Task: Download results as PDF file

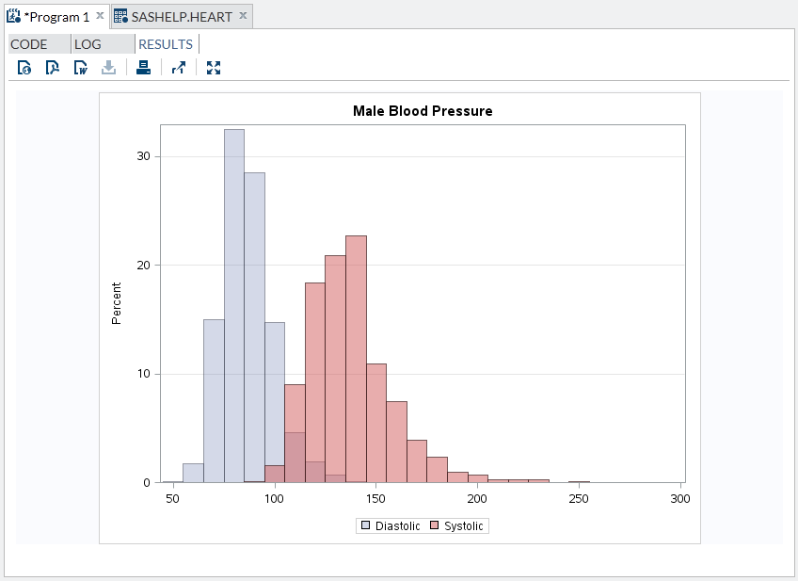Action: coord(53,68)
